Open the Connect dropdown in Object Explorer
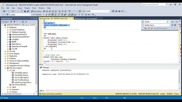 pos(5,22)
